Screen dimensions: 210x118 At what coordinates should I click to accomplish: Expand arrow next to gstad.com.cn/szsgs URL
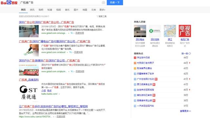pyautogui.click(x=69, y=33)
